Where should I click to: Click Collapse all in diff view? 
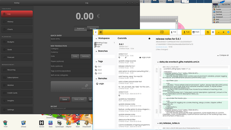point(223,55)
